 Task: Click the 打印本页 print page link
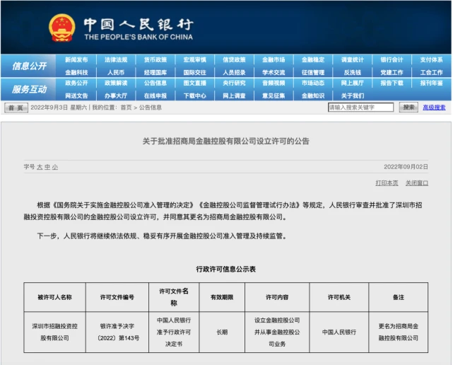point(387,182)
